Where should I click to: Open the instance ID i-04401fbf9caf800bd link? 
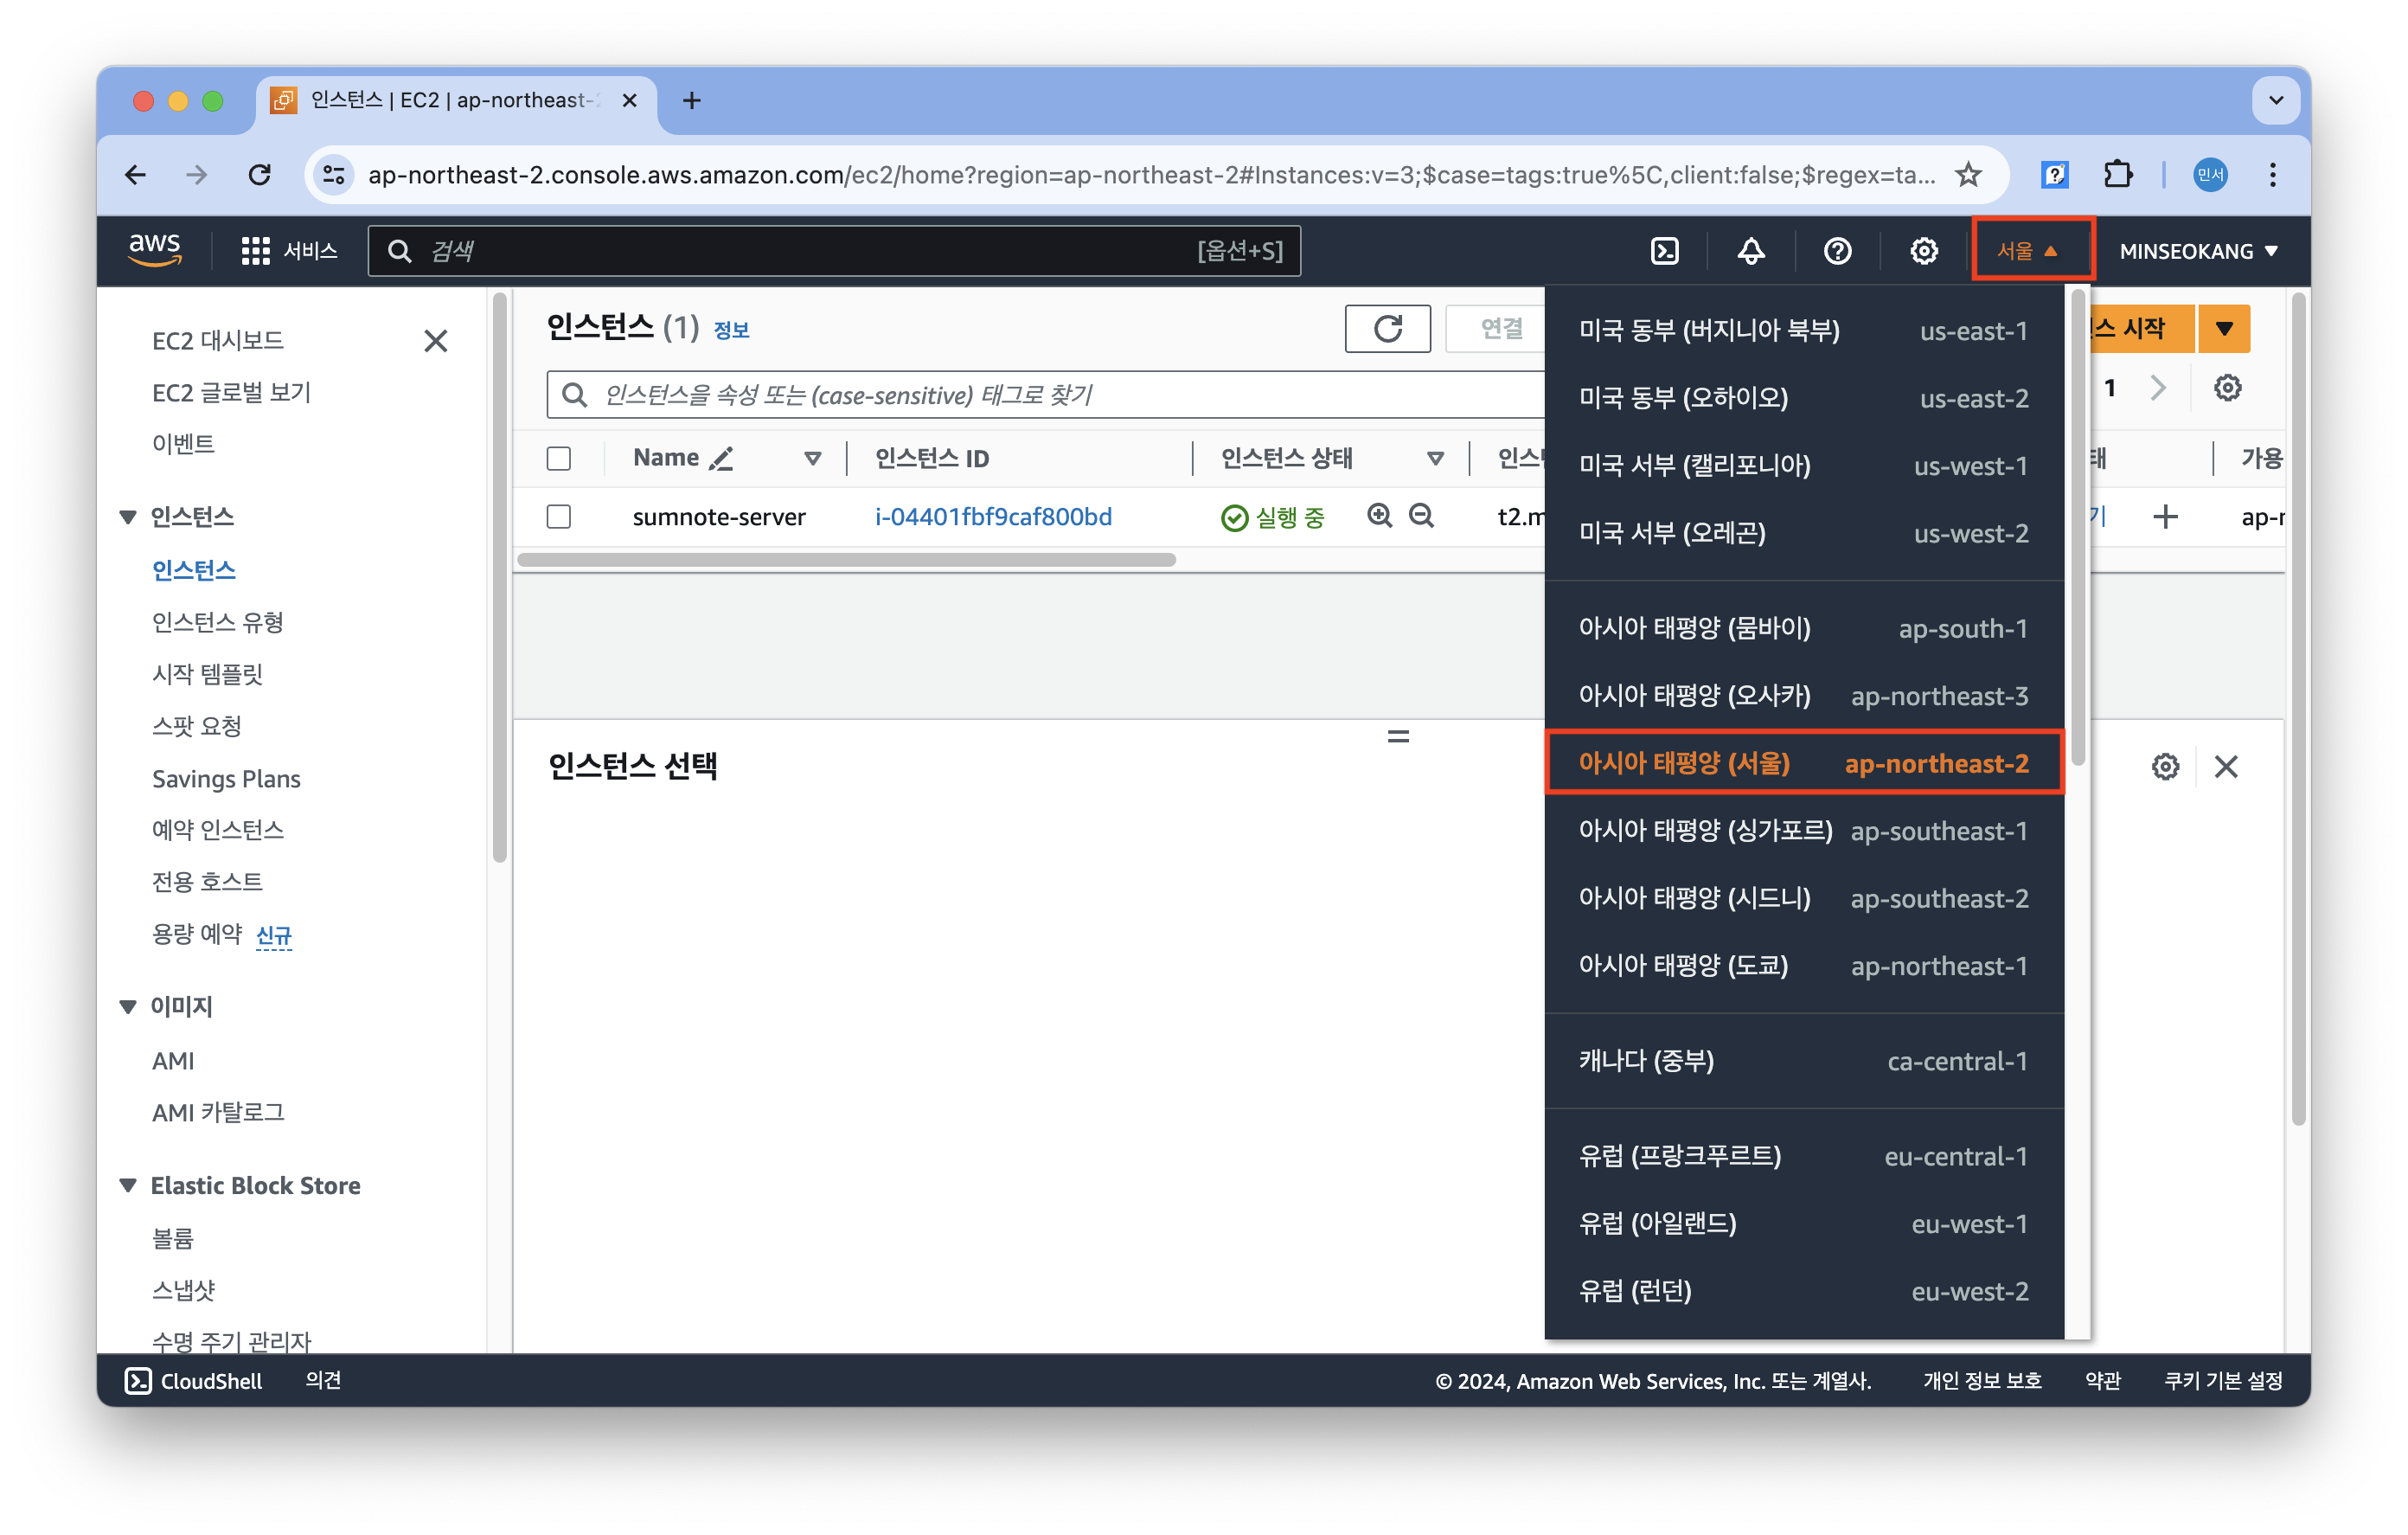(993, 517)
